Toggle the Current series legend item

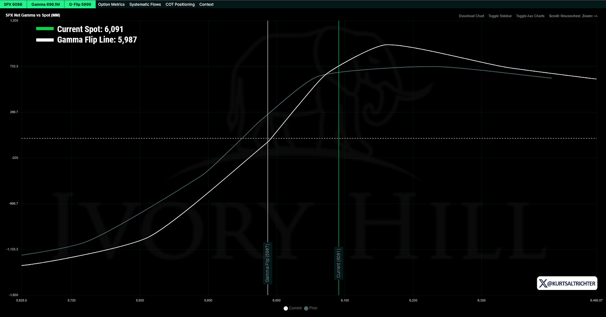293,308
